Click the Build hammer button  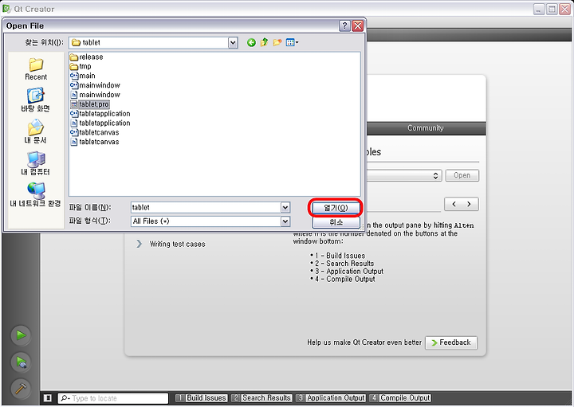click(21, 389)
